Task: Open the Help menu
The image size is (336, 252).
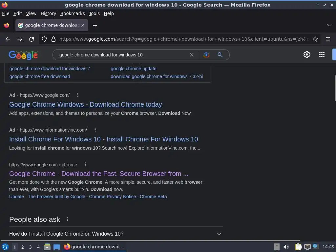Action: (109, 13)
